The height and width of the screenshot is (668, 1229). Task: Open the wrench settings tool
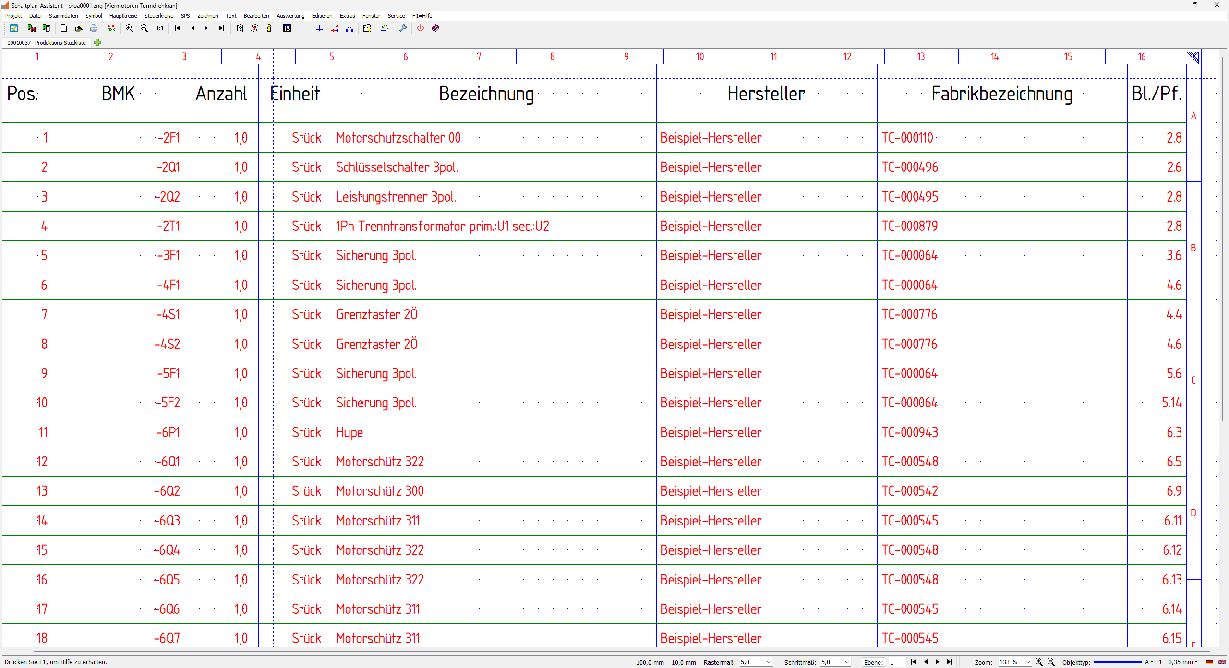click(x=403, y=28)
